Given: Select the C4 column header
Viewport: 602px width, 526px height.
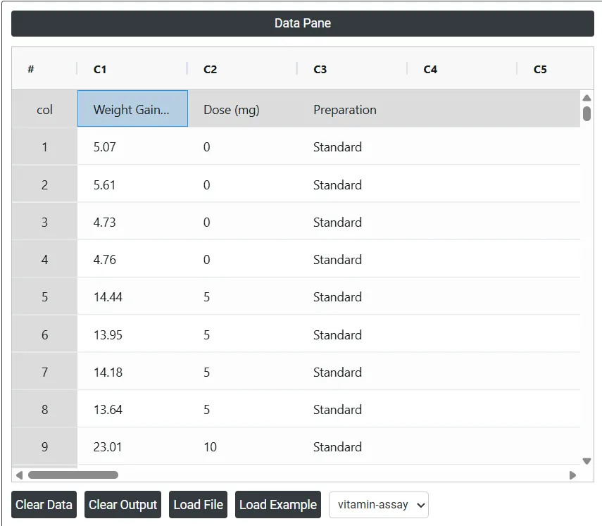Looking at the screenshot, I should 463,69.
